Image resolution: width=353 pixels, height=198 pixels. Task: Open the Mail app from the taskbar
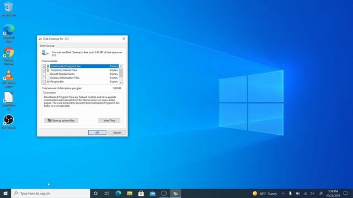point(152,193)
